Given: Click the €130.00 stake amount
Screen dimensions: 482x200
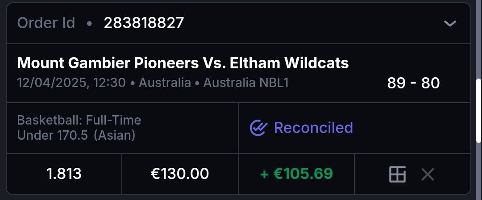Looking at the screenshot, I should [180, 174].
